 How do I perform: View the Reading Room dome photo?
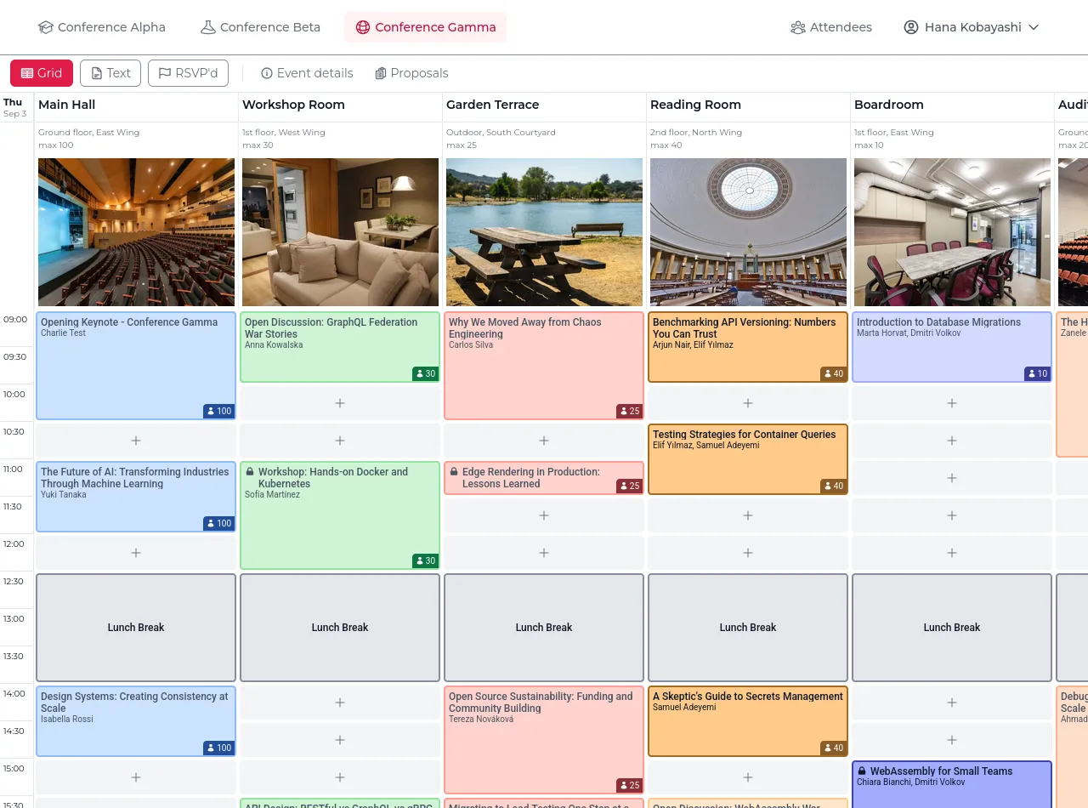point(748,232)
